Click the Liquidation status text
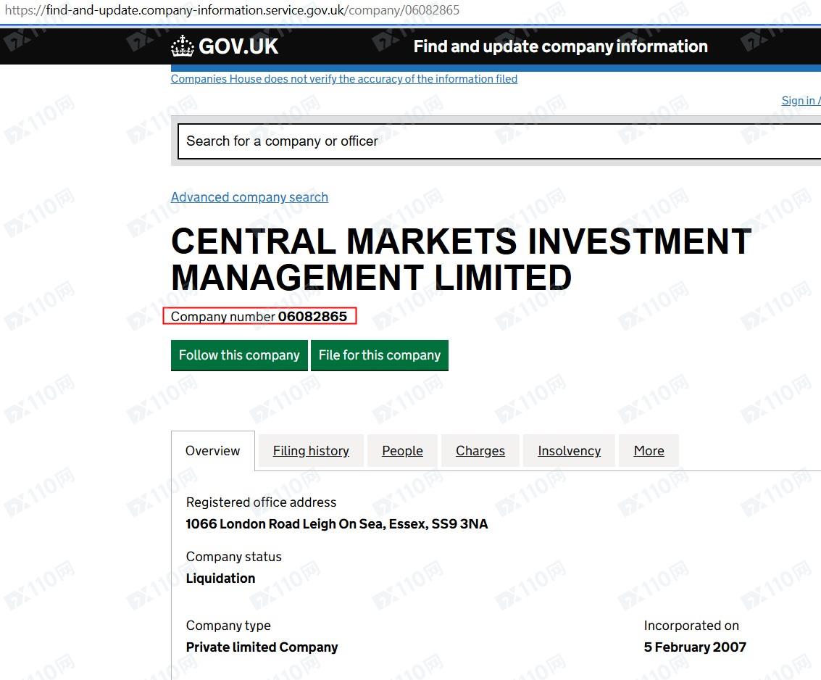Image resolution: width=821 pixels, height=680 pixels. (x=220, y=579)
